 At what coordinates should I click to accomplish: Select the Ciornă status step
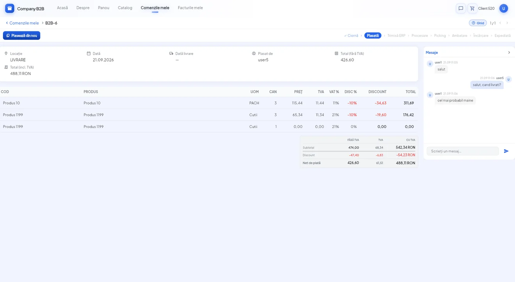351,36
